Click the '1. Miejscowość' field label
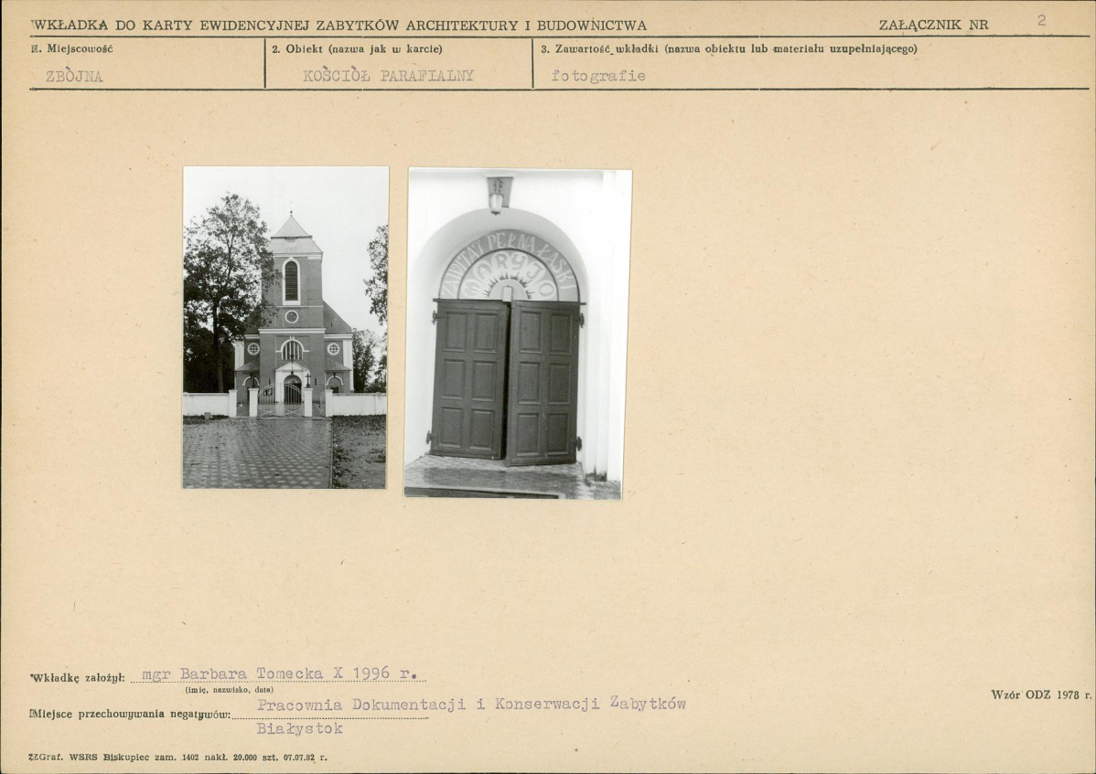 coord(71,48)
